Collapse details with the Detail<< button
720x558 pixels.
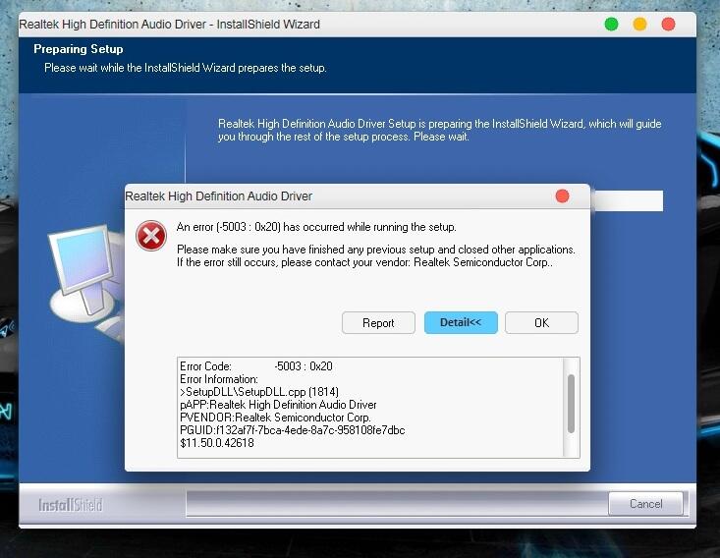[x=461, y=322]
